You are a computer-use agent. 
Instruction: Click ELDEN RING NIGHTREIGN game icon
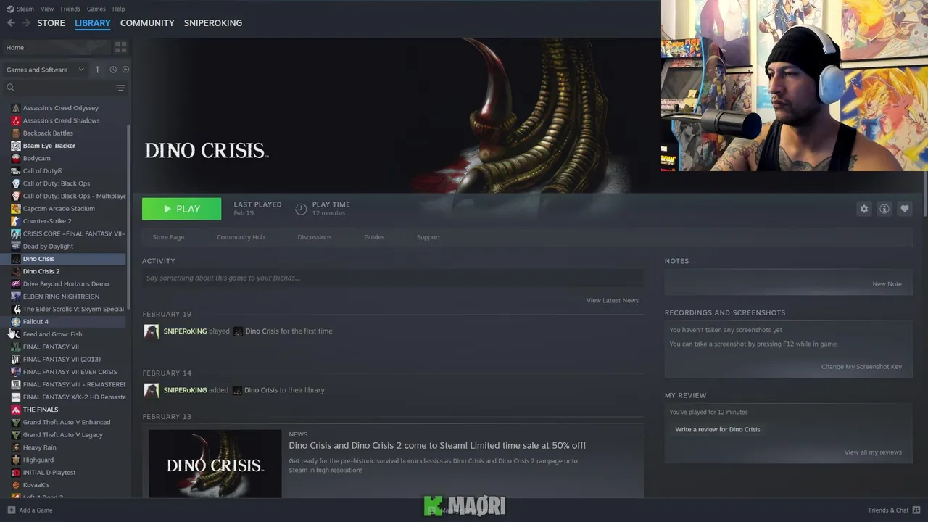[x=16, y=297]
